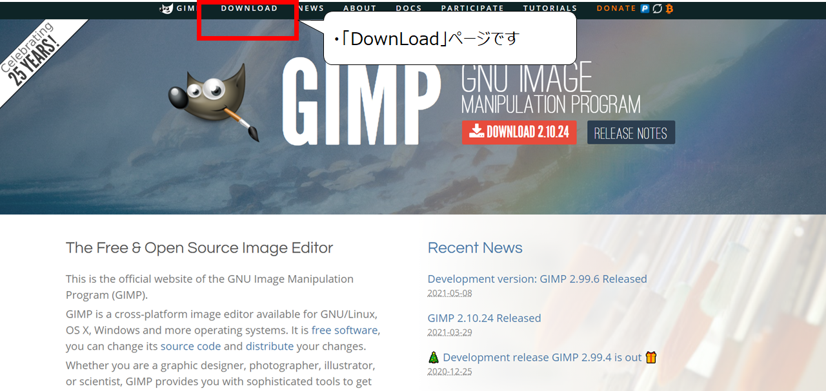Click the 'GNU IMAGE MANIPULATION PROGRAM' banner text
826x391 pixels.
coord(550,88)
